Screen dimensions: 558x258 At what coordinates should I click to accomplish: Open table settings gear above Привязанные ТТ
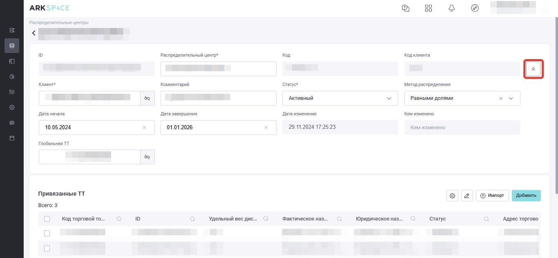click(452, 196)
